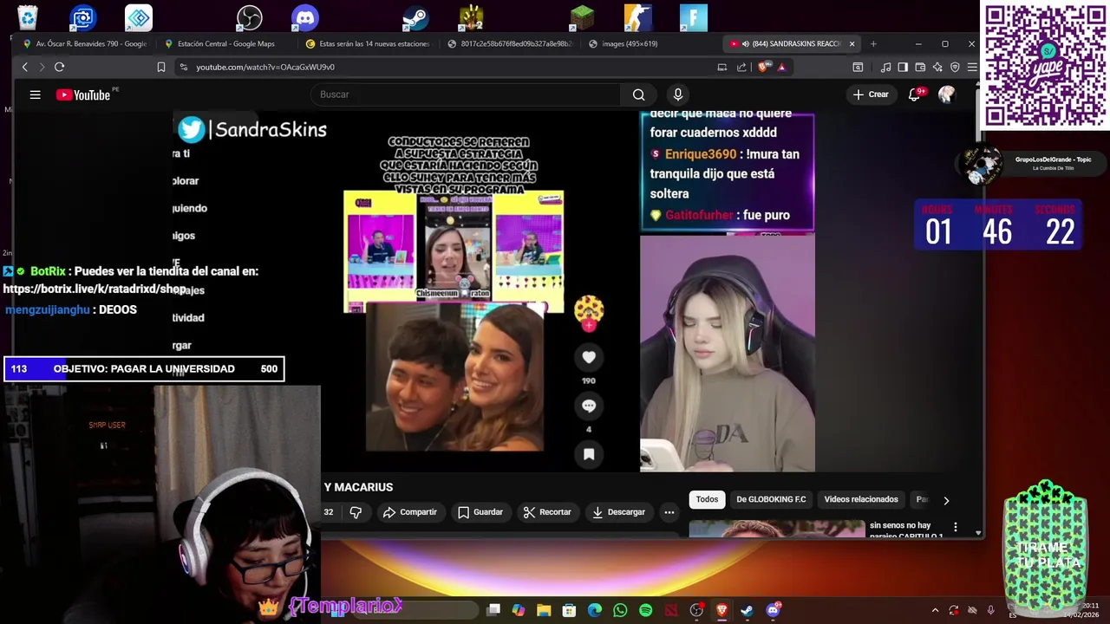Go back in the browser
The width and height of the screenshot is (1110, 624).
tap(24, 67)
